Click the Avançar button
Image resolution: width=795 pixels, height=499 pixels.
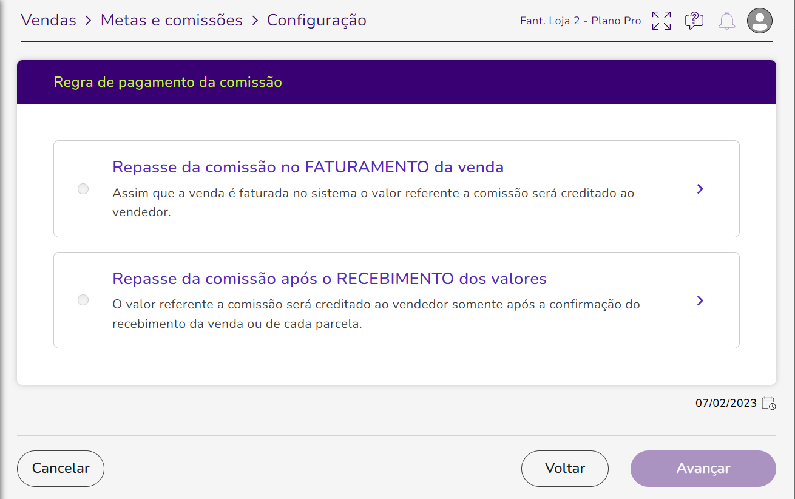703,469
